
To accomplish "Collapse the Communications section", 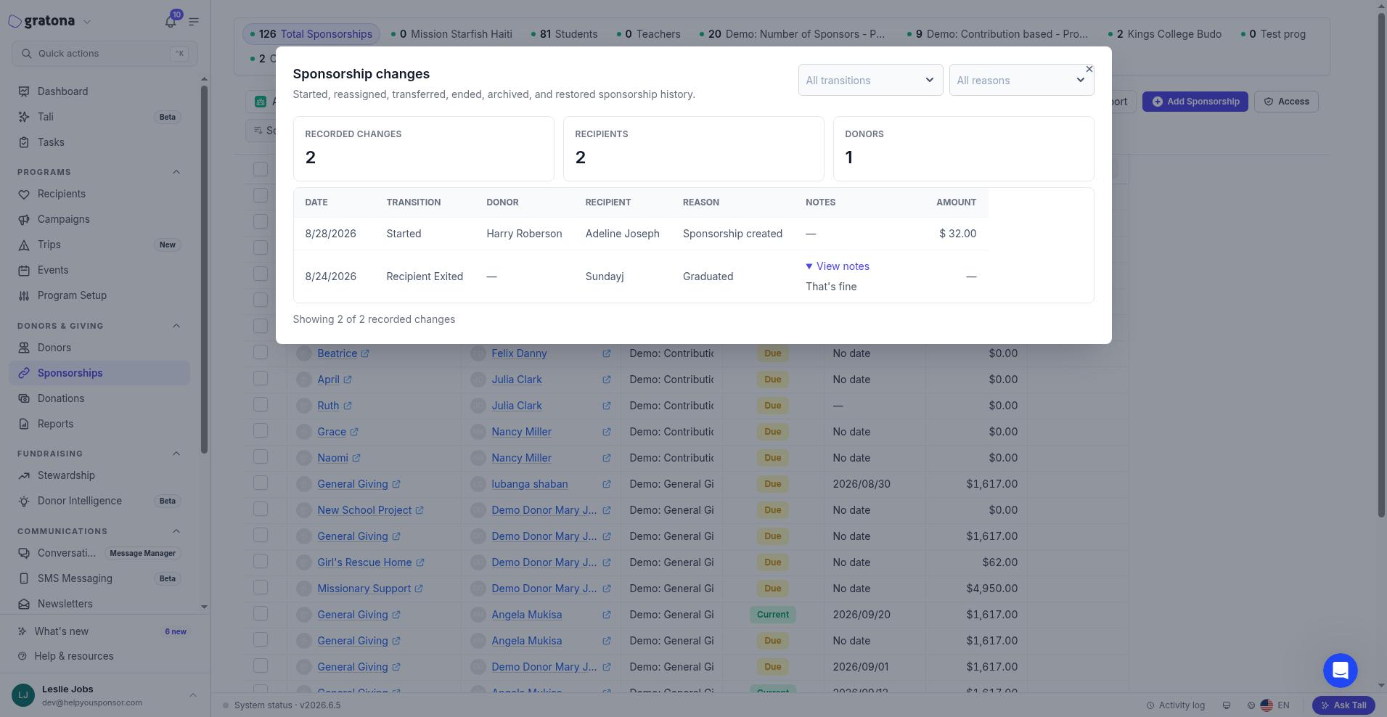I will (x=176, y=531).
